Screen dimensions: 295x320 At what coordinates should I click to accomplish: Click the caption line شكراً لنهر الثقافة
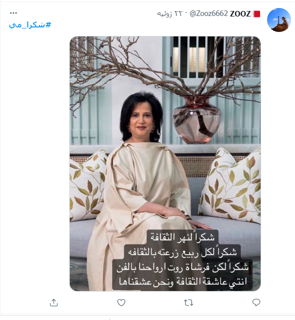click(x=182, y=237)
